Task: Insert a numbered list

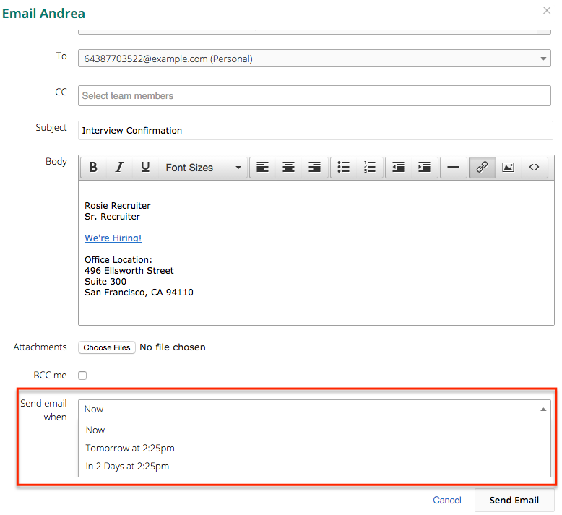Action: point(370,168)
